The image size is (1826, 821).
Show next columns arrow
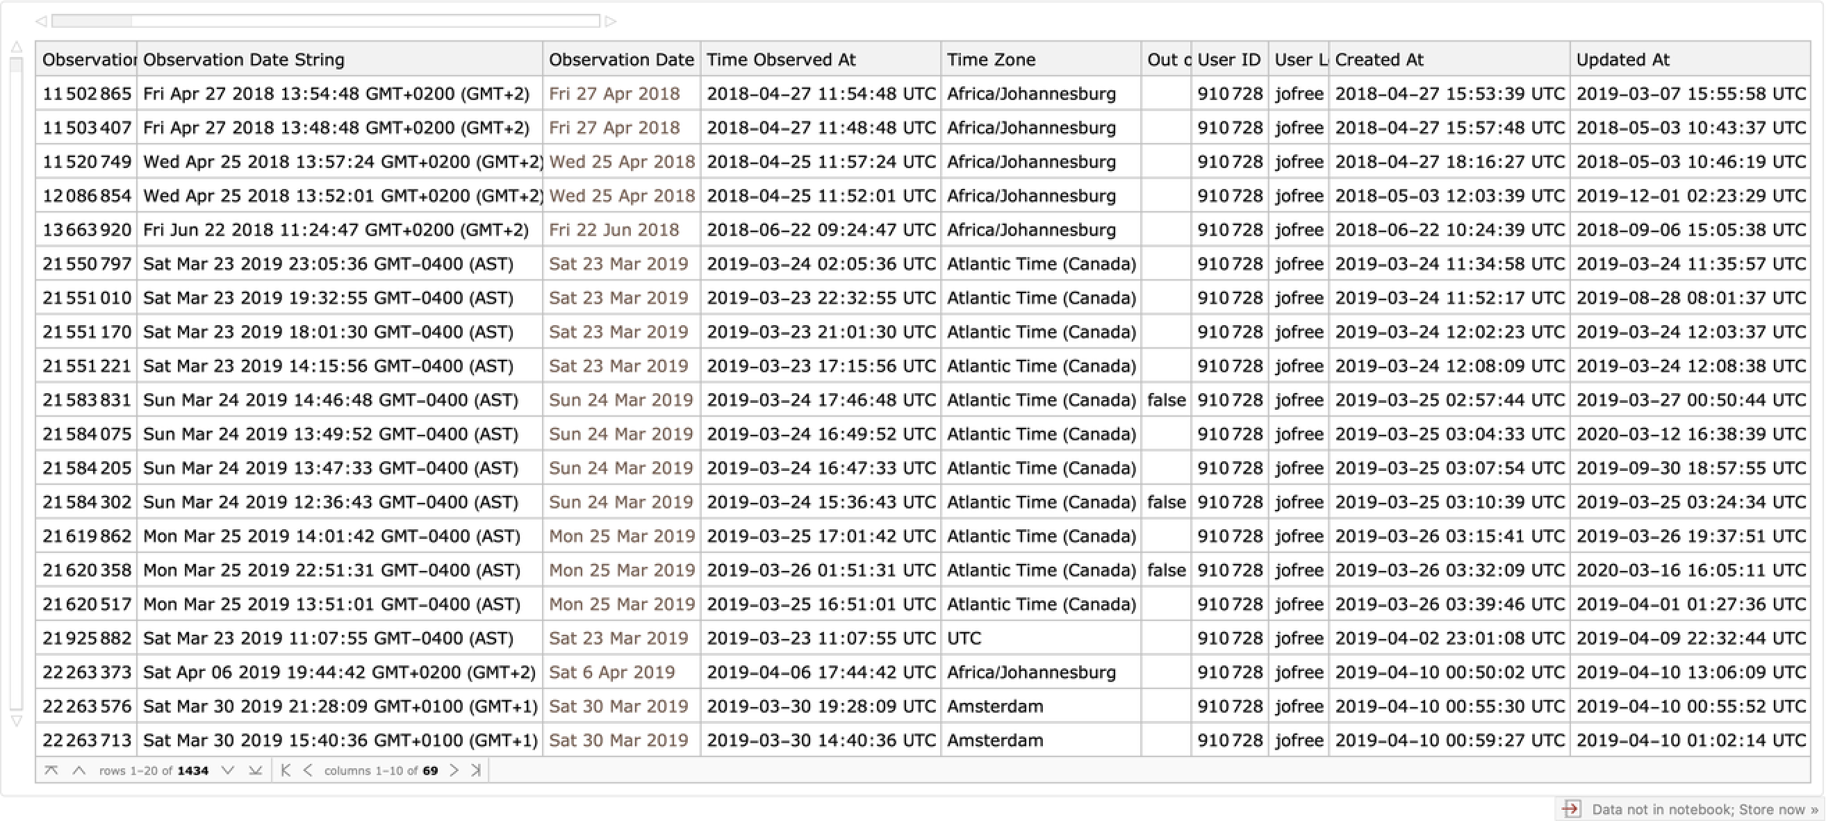click(x=454, y=770)
